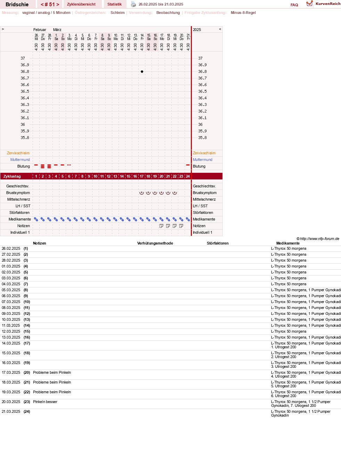Open the FAQ link
341x456 pixels.
pos(294,5)
